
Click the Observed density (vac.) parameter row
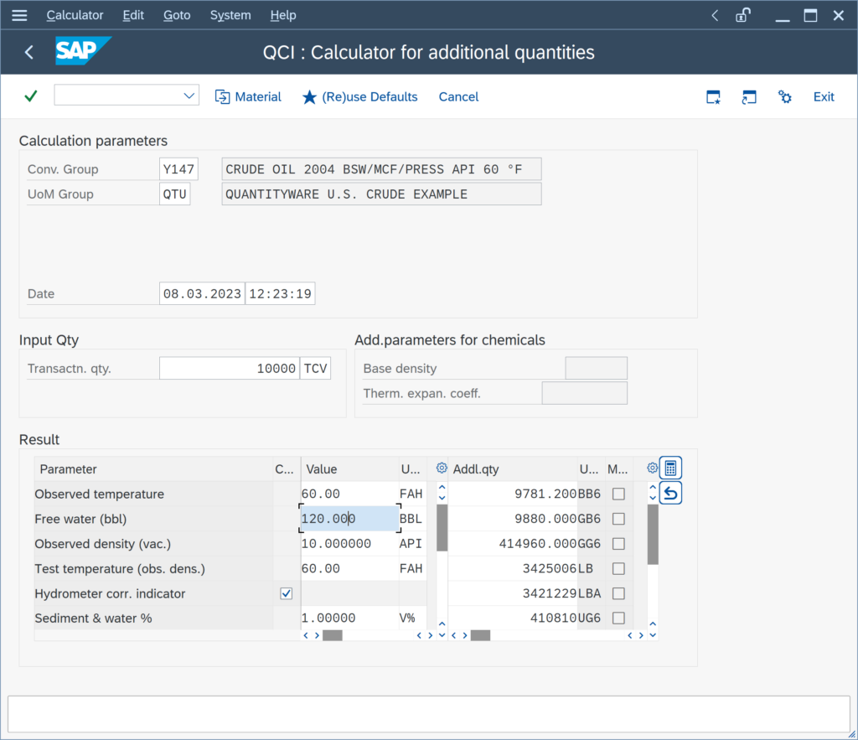(x=154, y=544)
